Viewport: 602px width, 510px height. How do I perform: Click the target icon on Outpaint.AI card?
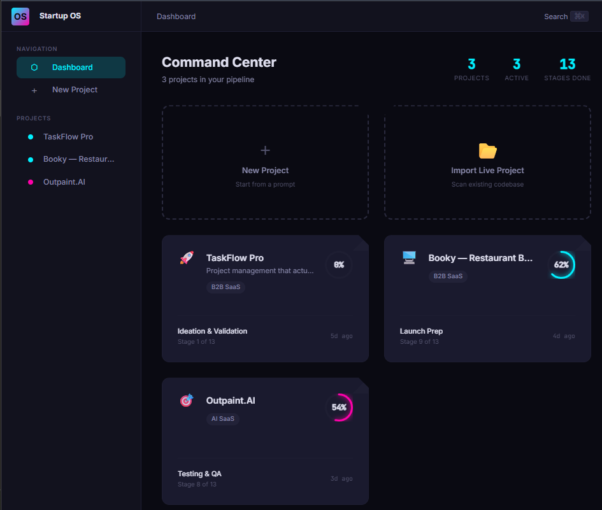(187, 400)
